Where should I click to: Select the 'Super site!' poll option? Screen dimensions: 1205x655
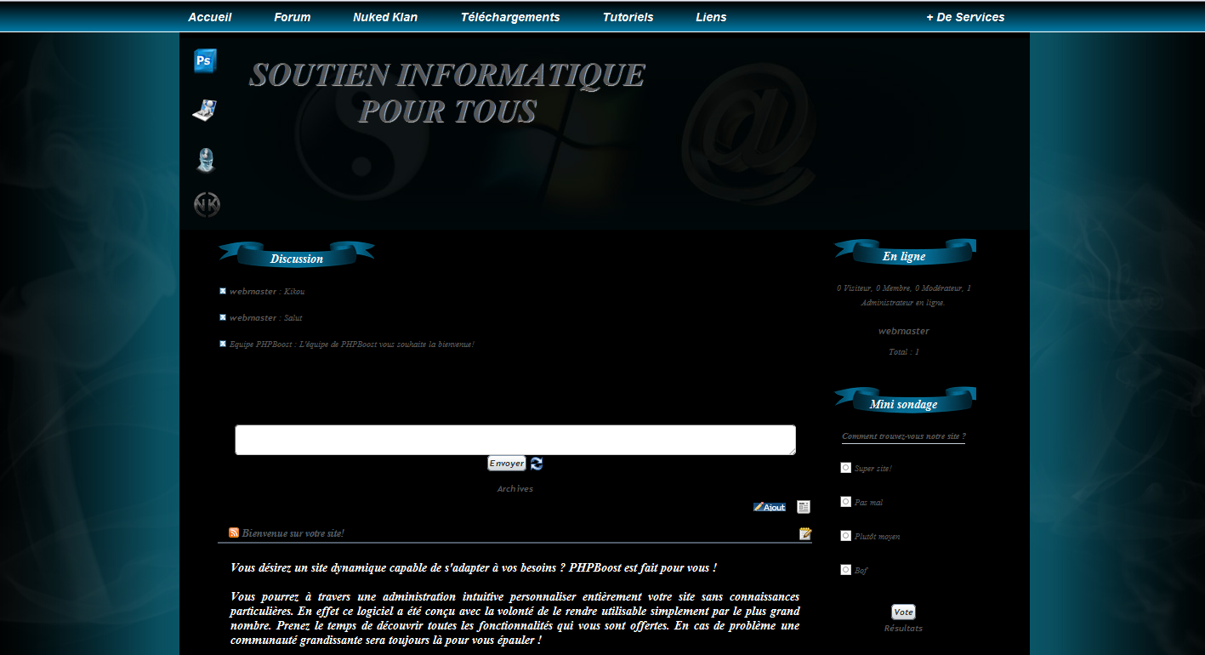[845, 468]
